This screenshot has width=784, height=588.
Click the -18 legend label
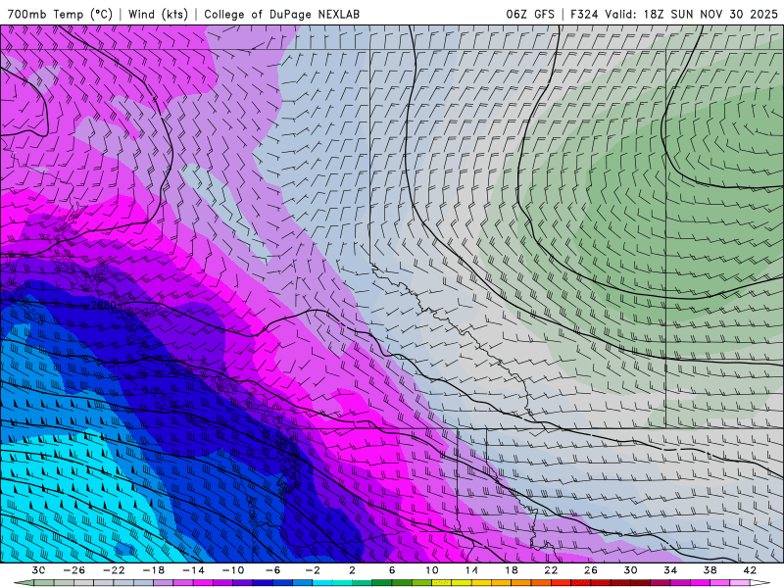[154, 570]
